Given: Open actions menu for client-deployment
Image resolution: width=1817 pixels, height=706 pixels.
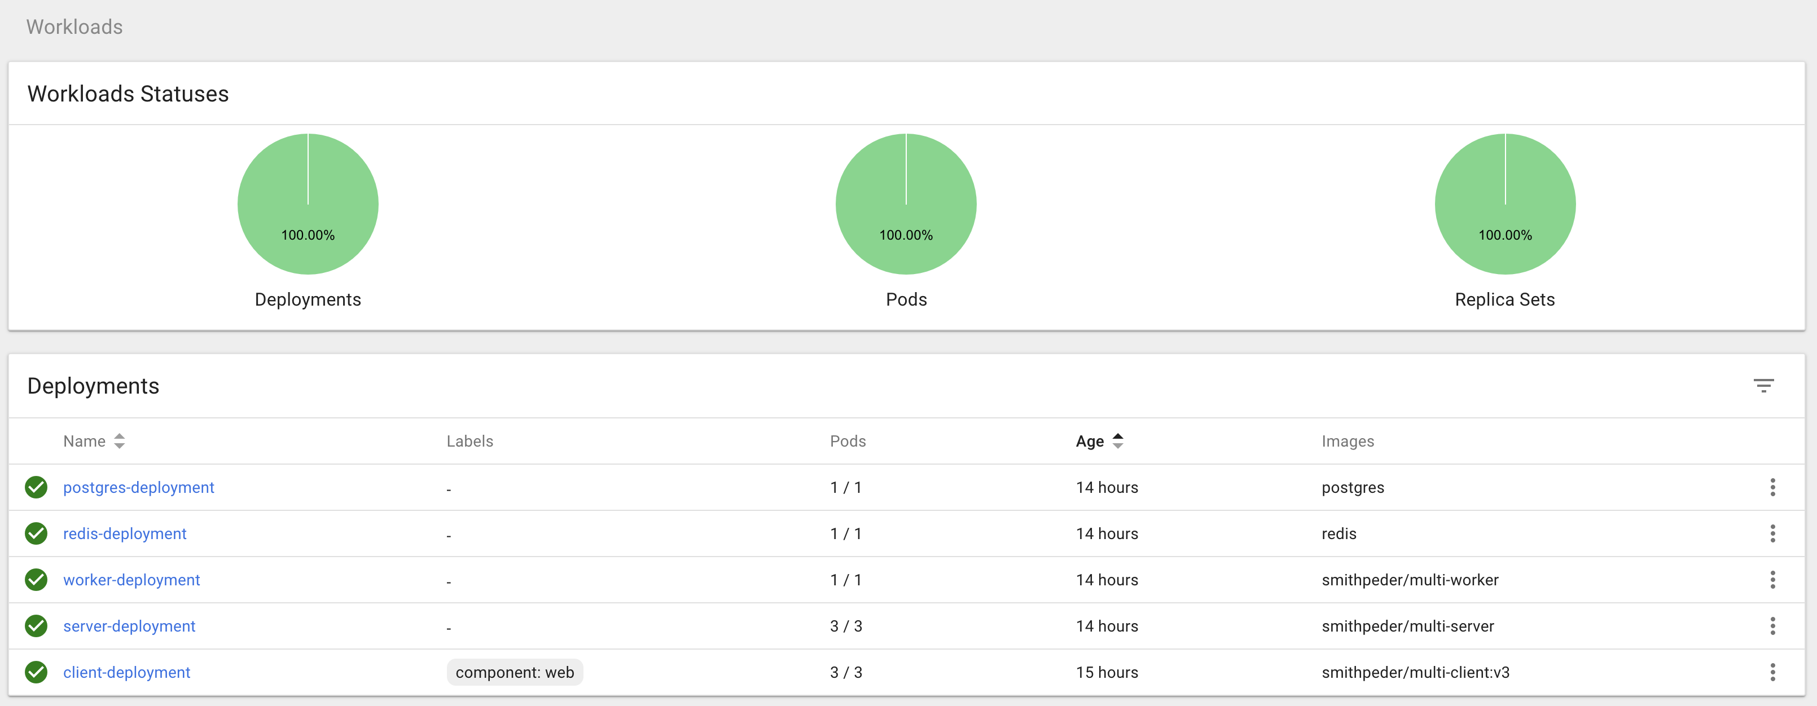Looking at the screenshot, I should coord(1772,672).
